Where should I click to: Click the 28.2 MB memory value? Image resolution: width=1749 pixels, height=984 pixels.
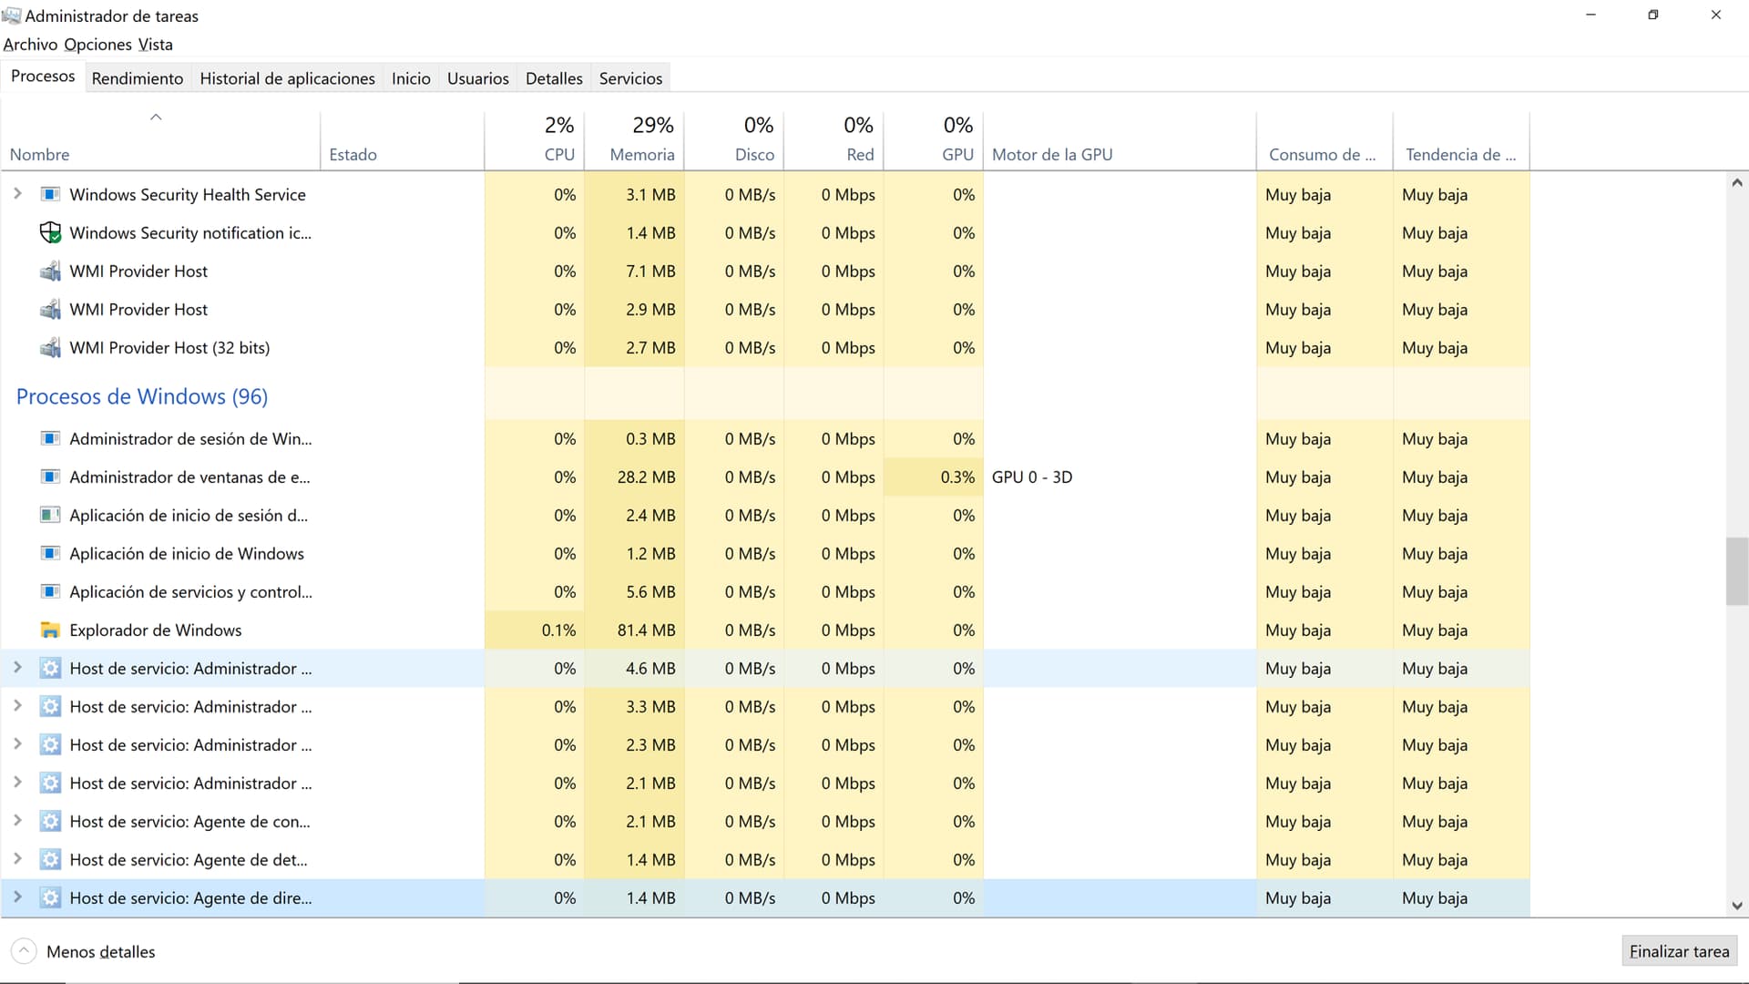coord(646,477)
